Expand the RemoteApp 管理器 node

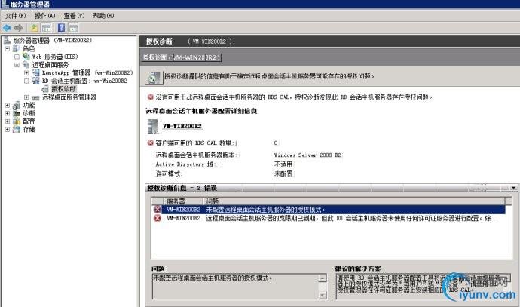26,72
